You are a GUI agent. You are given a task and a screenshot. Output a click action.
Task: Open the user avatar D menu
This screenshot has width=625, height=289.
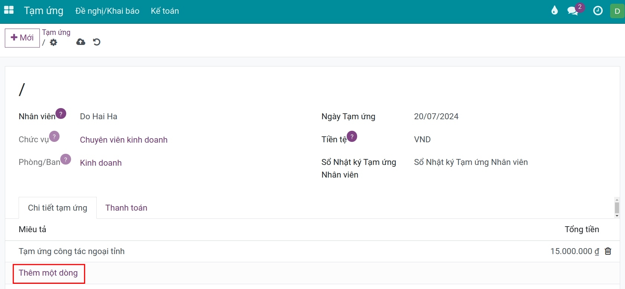[x=617, y=11]
